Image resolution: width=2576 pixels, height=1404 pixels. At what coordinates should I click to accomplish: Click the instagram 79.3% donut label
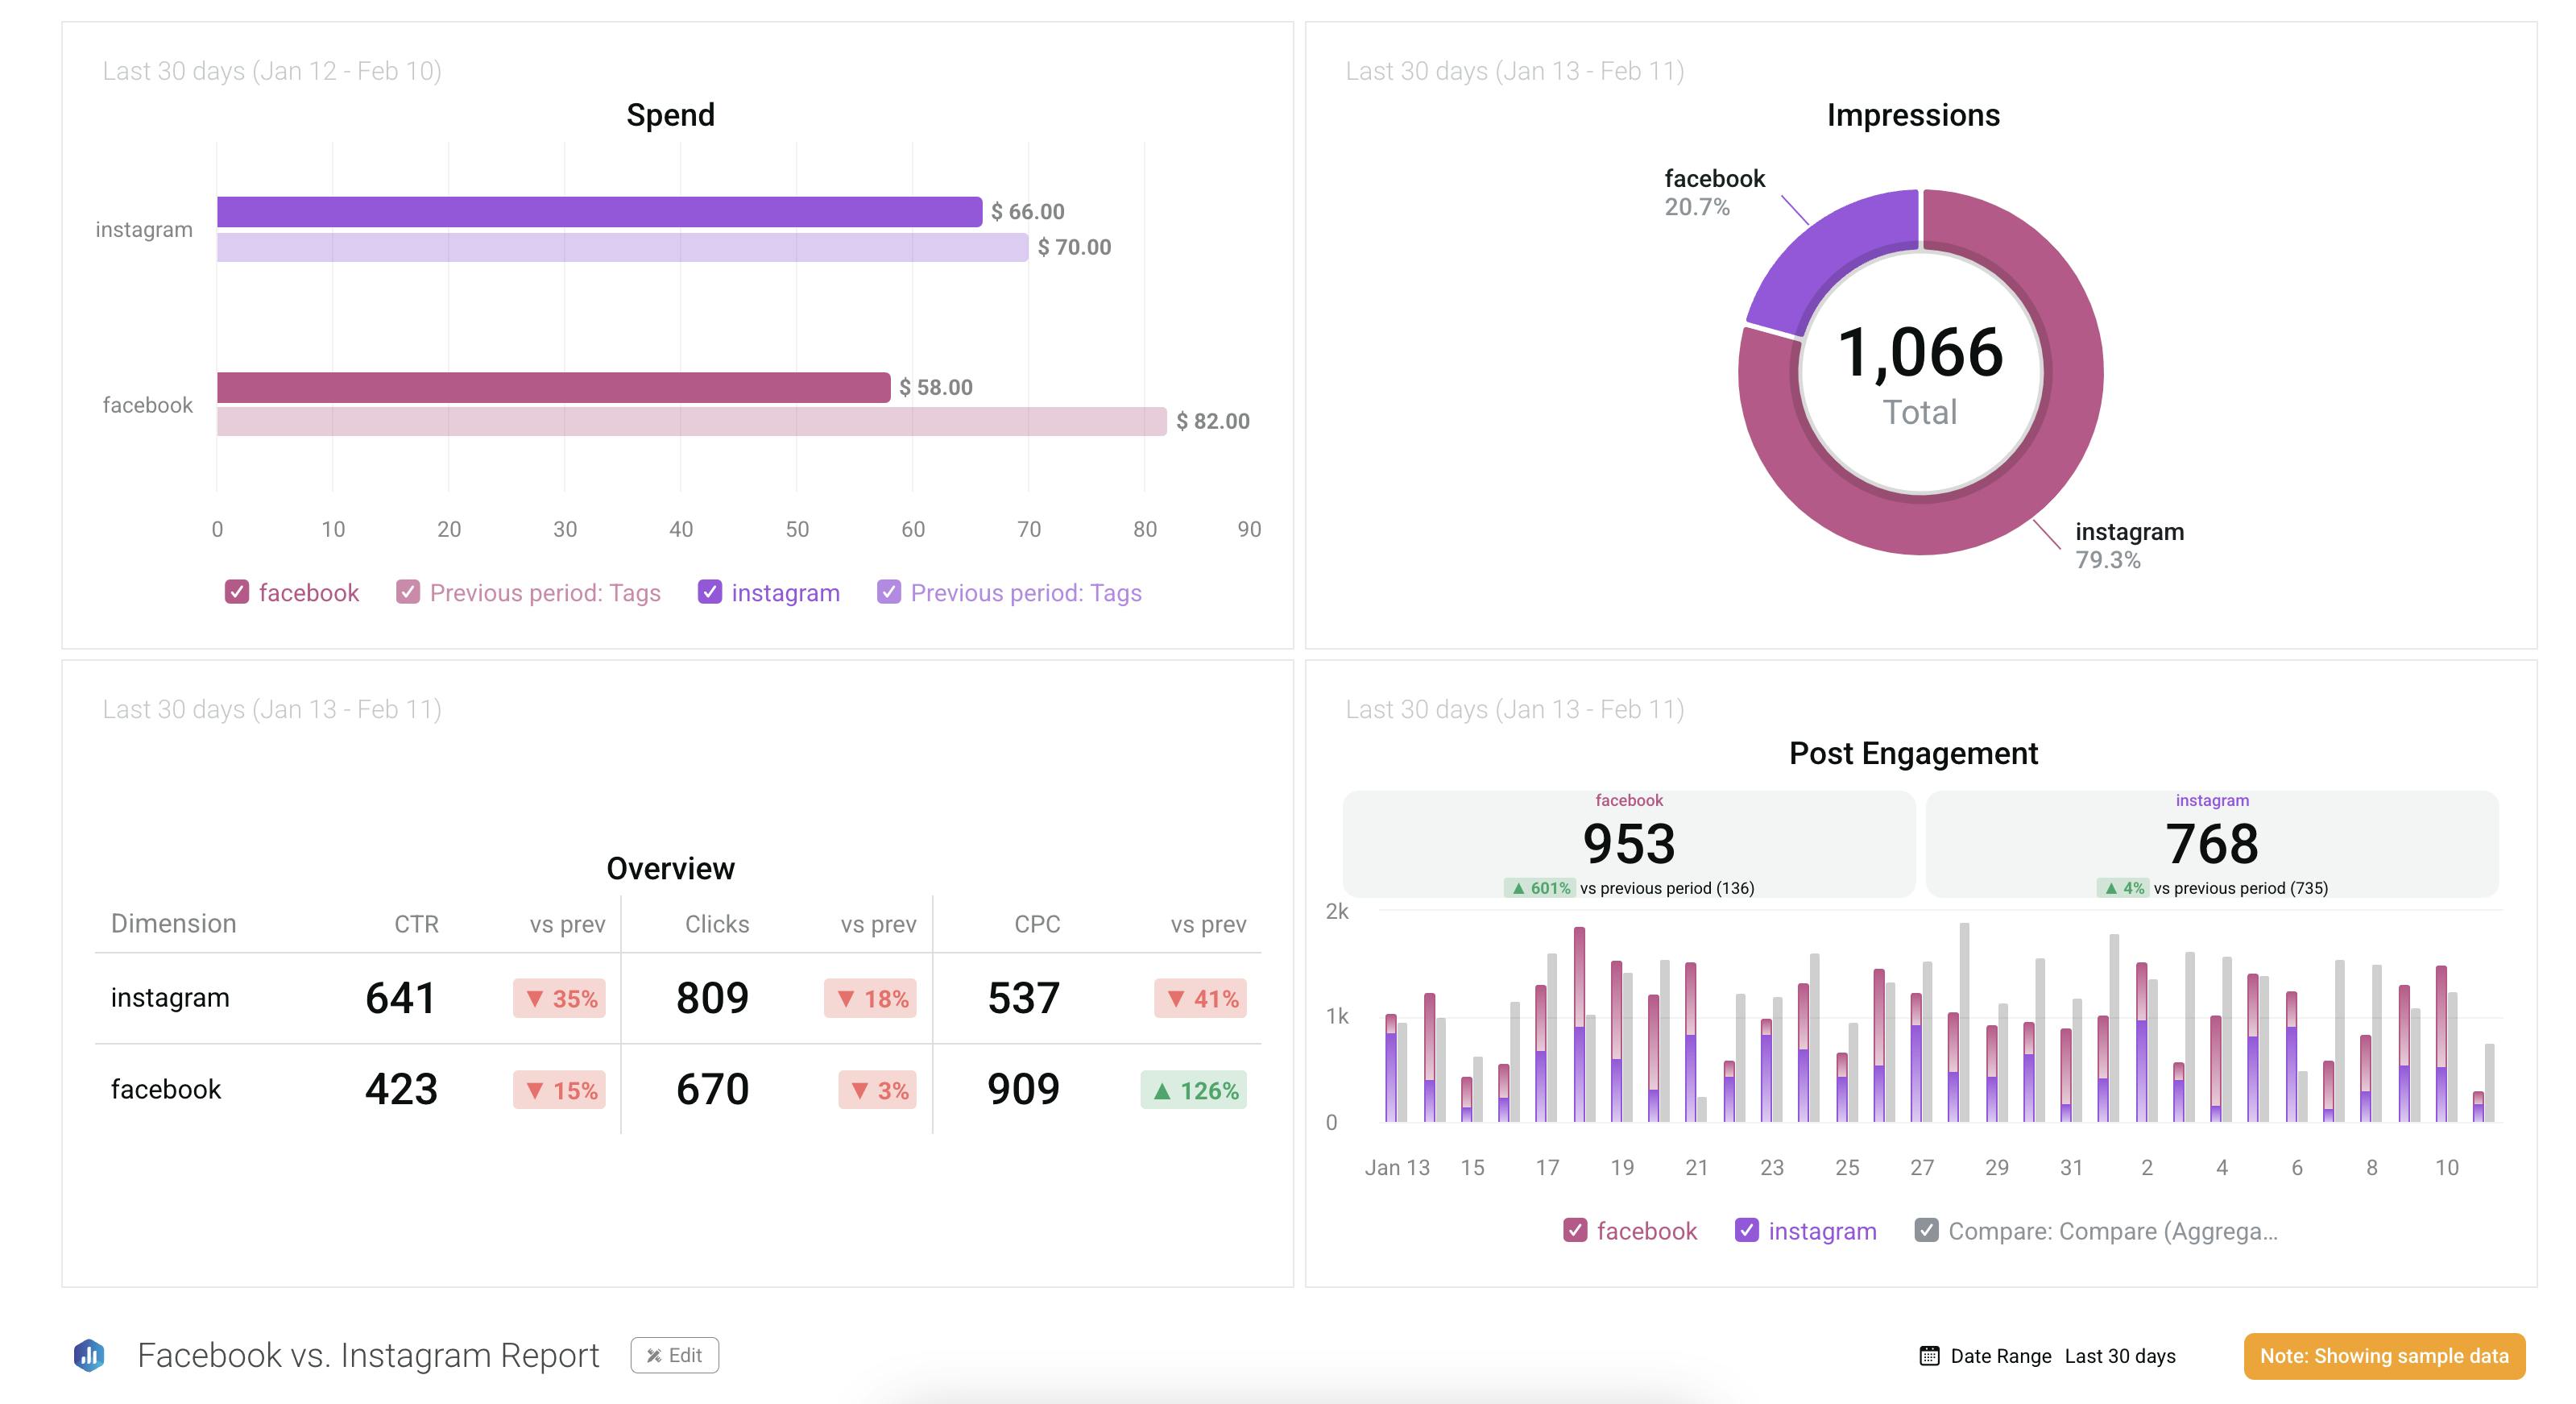[2129, 546]
